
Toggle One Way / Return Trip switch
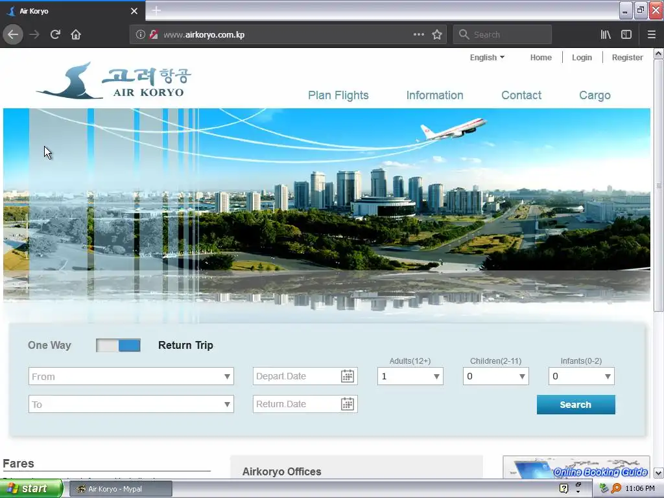[118, 345]
